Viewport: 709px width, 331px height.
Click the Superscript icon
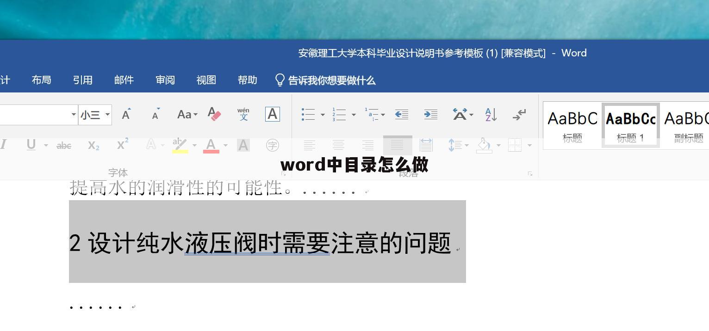(x=122, y=145)
